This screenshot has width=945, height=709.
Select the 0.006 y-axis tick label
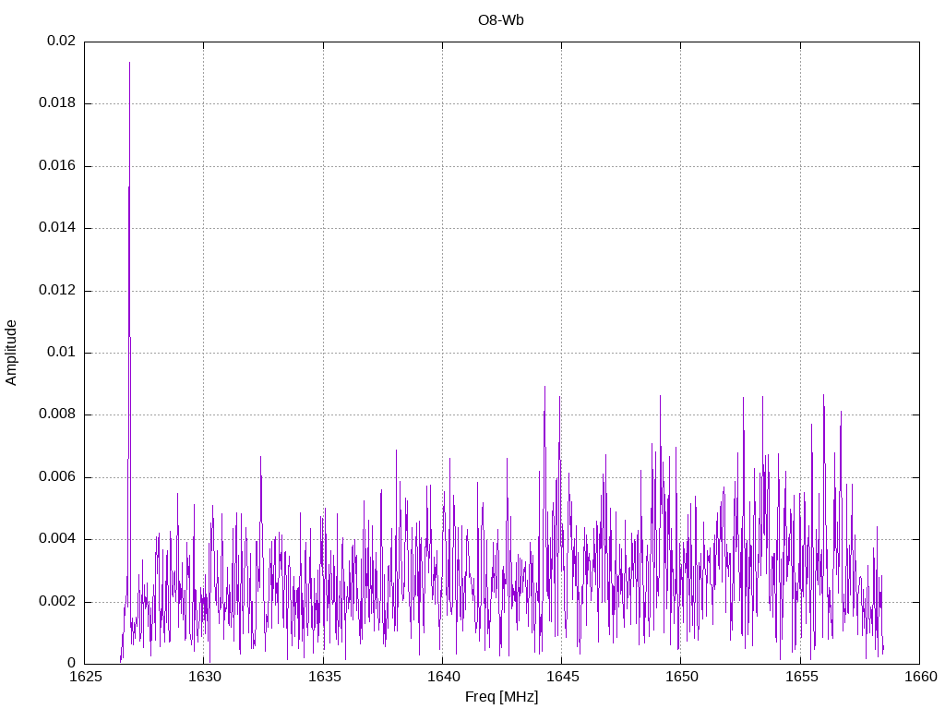point(57,477)
